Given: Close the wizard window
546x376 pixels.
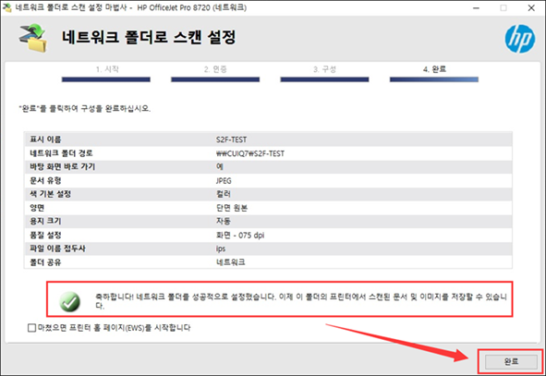Looking at the screenshot, I should click(x=531, y=7).
